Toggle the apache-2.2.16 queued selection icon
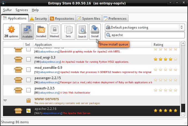The width and height of the screenshot is (188, 126). click(x=29, y=111)
